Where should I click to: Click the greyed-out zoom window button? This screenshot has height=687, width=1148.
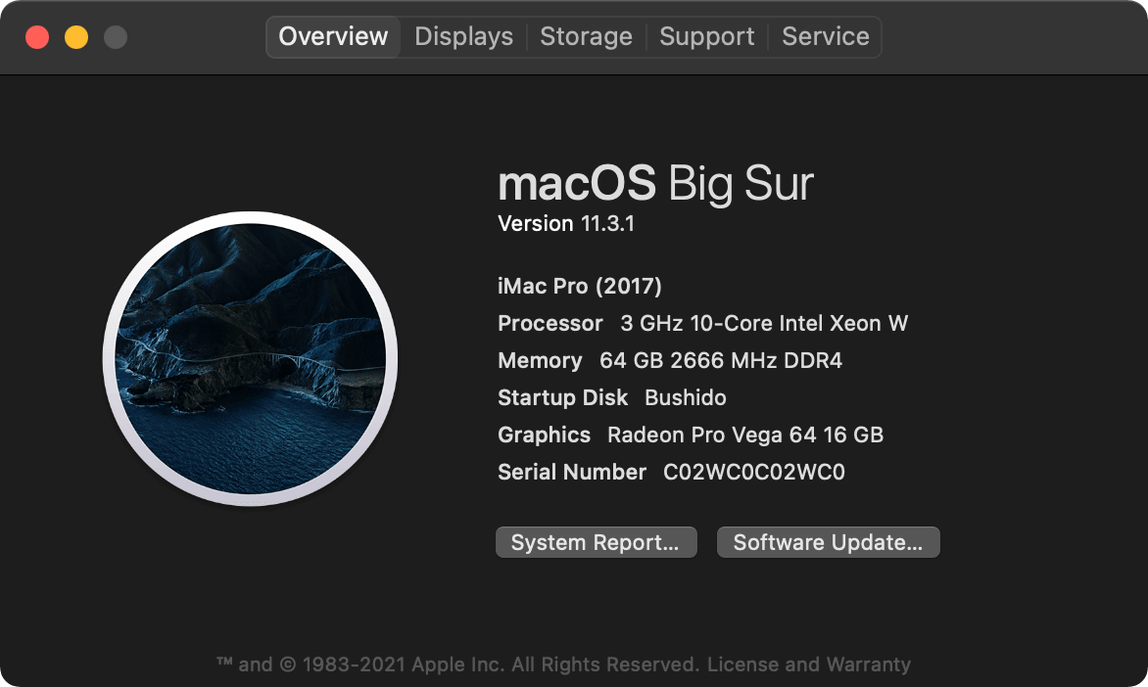[115, 36]
